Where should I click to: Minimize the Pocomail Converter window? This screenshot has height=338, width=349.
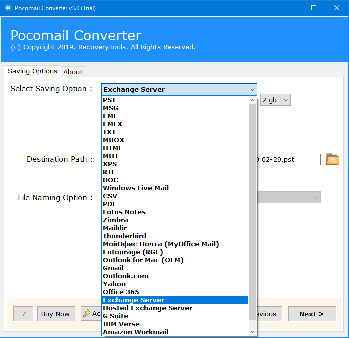(291, 8)
